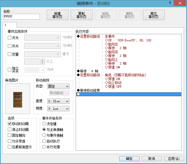Screen dimensions: 187x164
Task: Open the second switch selector field
Action: tap(43, 46)
